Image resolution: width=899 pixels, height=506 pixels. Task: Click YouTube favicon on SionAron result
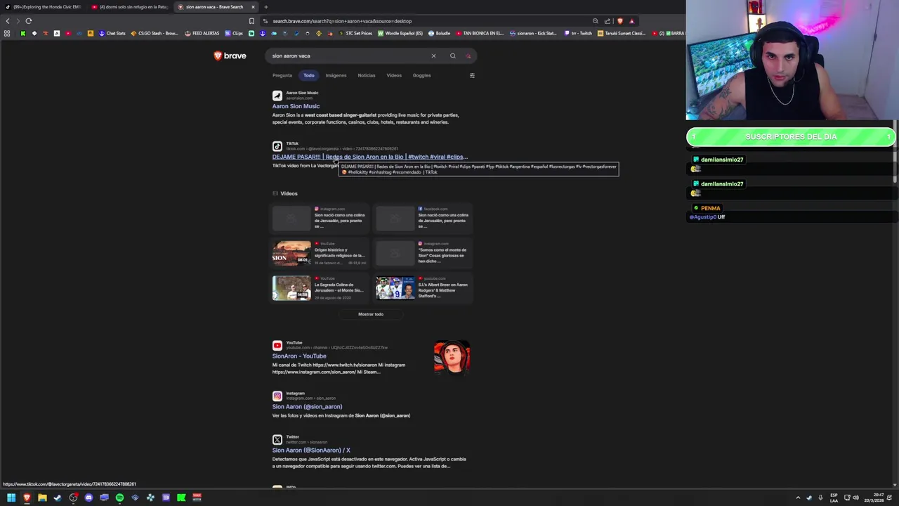(x=277, y=345)
